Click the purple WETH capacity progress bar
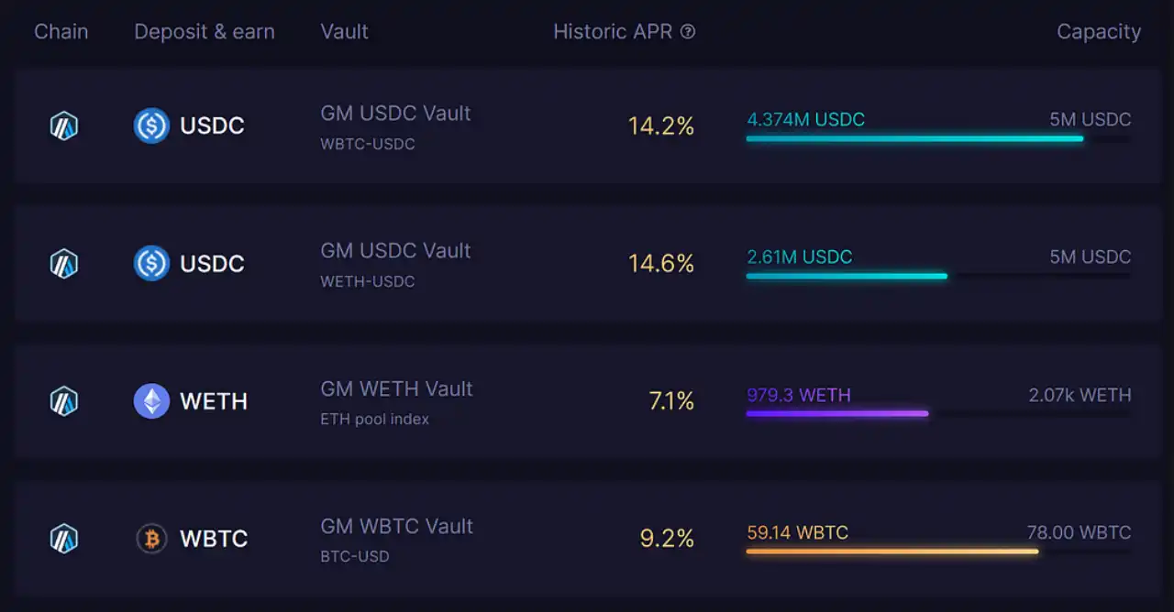Image resolution: width=1174 pixels, height=612 pixels. pyautogui.click(x=837, y=414)
